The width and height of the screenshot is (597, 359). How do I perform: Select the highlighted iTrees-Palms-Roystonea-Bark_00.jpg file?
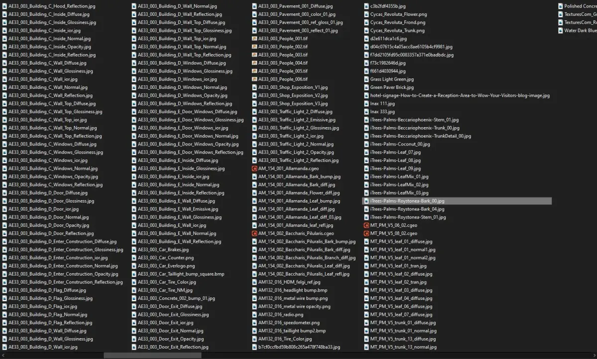tap(457, 201)
